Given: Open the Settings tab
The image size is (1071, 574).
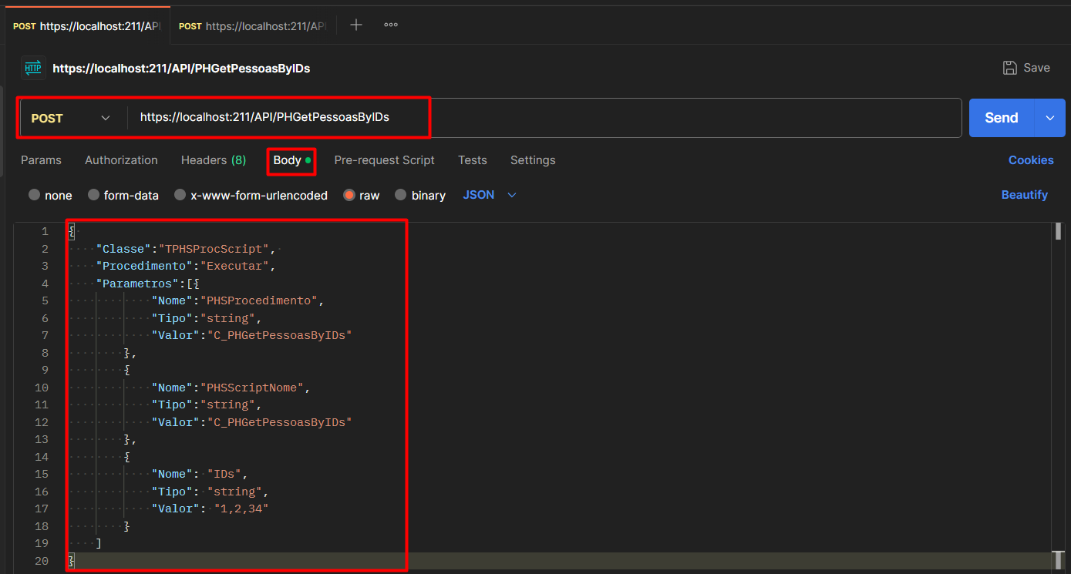Looking at the screenshot, I should 533,160.
